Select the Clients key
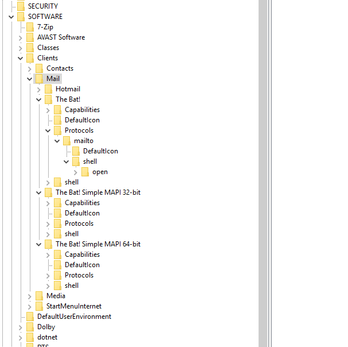 [x=48, y=58]
